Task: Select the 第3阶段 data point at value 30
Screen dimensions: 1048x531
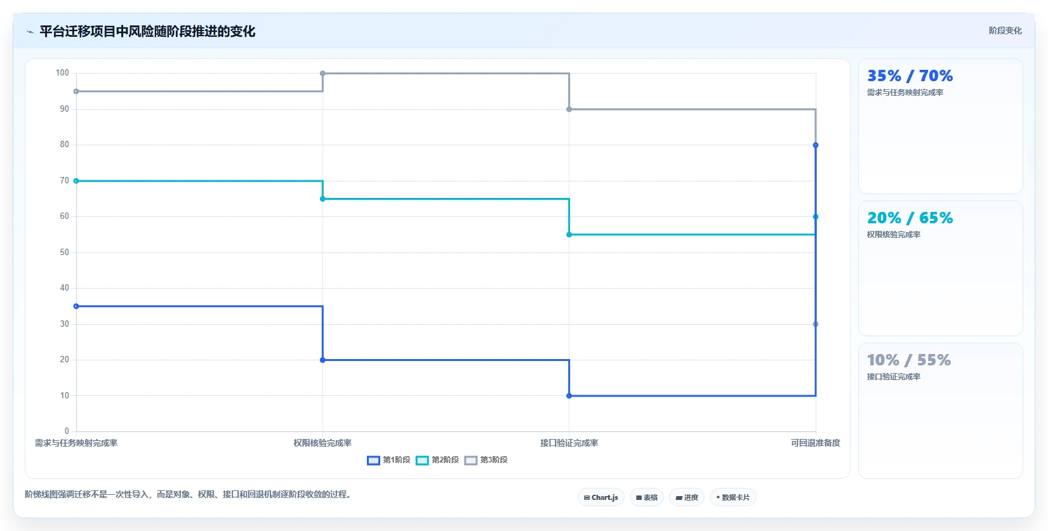Action: point(816,324)
